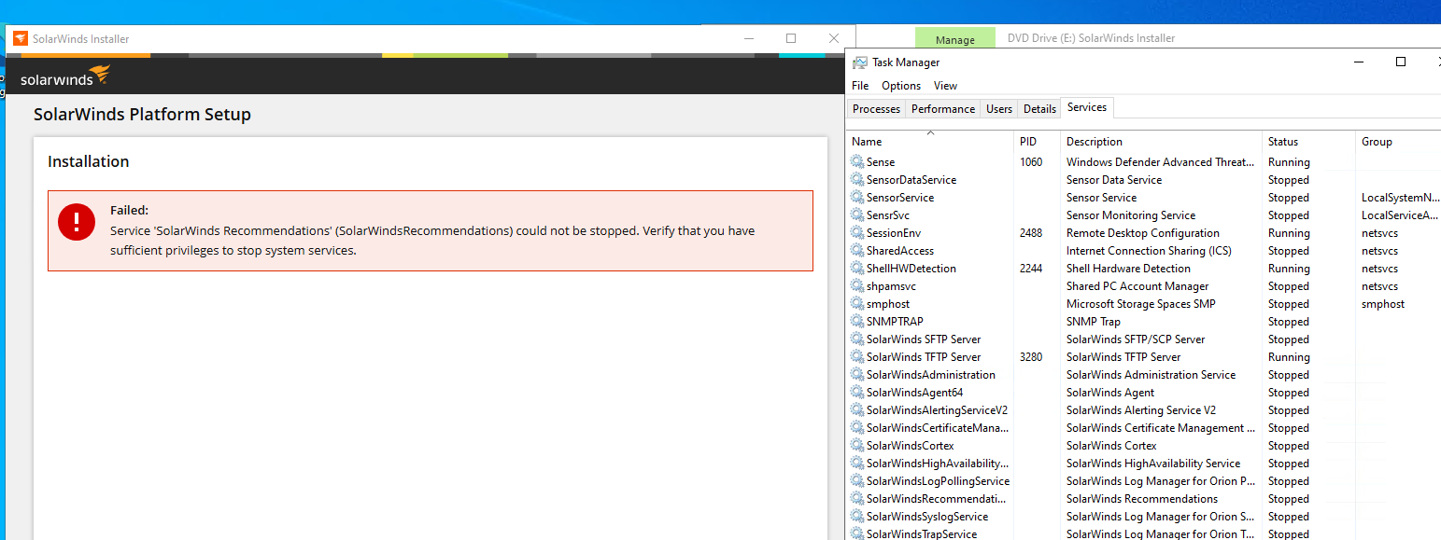Click the gear icon beside SolarWindsAgent64
The width and height of the screenshot is (1441, 540).
[x=857, y=393]
